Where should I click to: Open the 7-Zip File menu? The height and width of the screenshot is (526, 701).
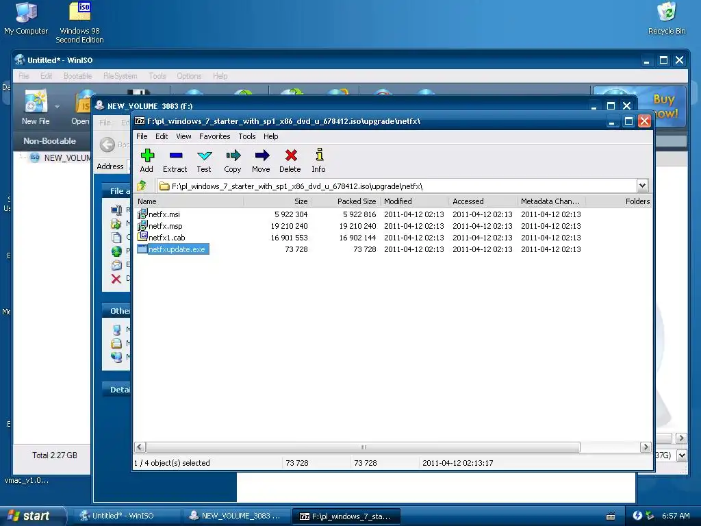click(x=142, y=136)
